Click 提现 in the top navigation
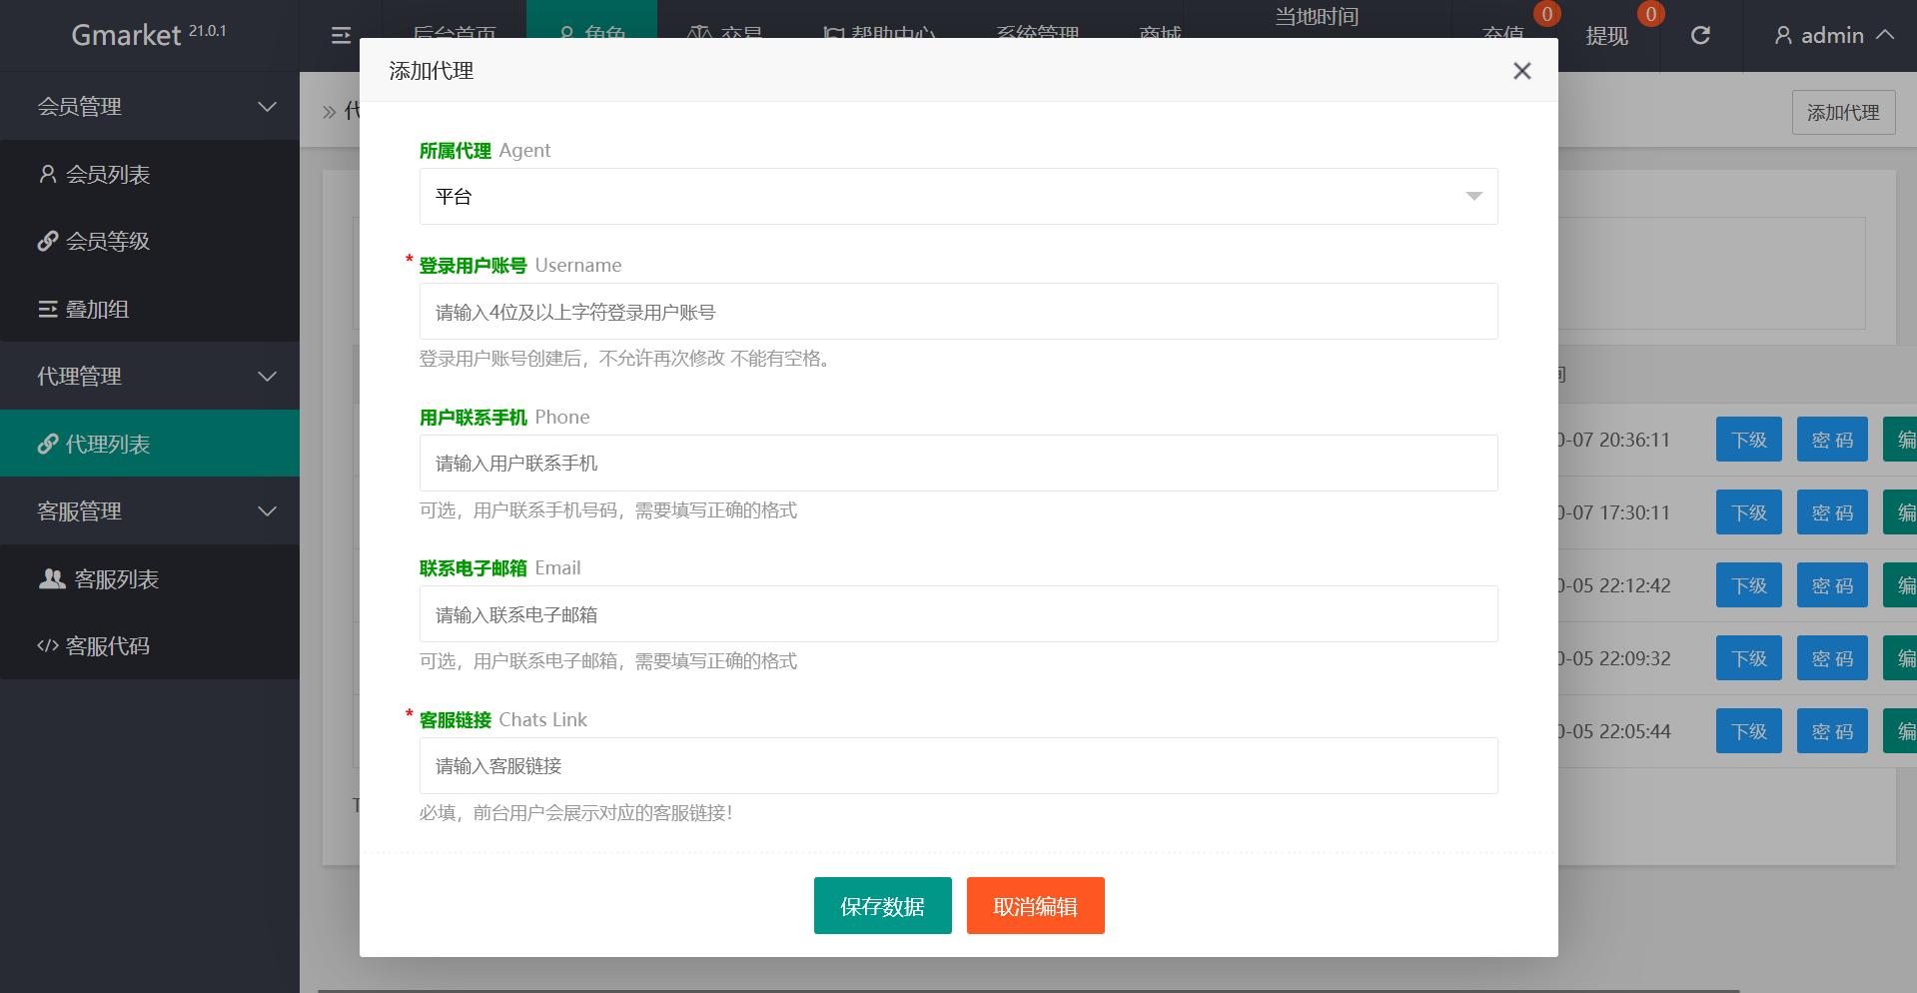 click(x=1606, y=36)
